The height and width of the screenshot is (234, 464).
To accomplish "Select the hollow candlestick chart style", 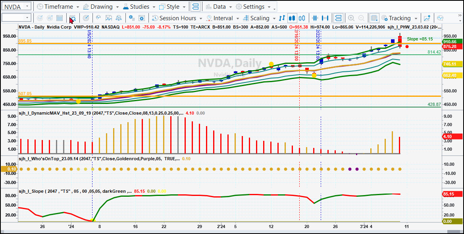I will 302,18.
